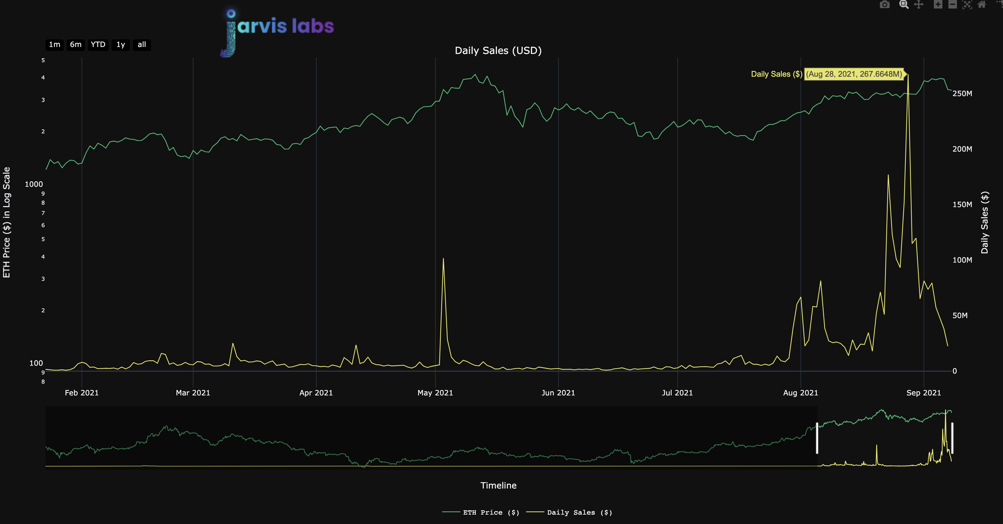Click the camera download-plot icon
This screenshot has height=524, width=1003.
pyautogui.click(x=885, y=5)
